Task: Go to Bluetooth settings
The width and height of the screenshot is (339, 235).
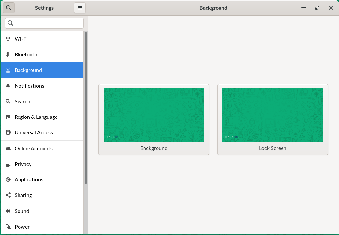Action: click(x=42, y=54)
